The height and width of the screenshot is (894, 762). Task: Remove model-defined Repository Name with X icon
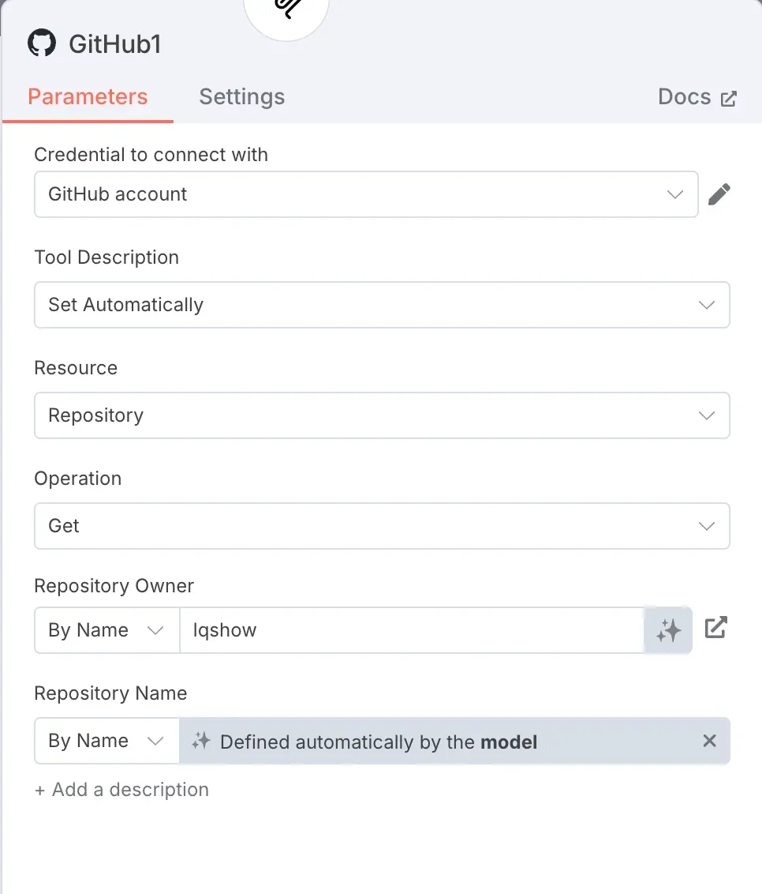coord(710,741)
